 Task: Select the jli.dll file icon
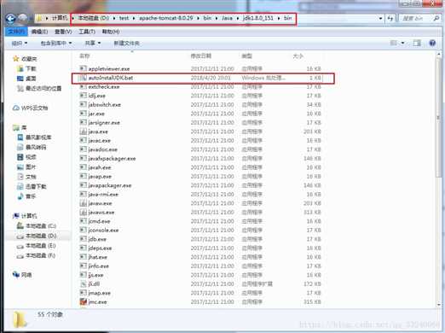[x=83, y=284]
